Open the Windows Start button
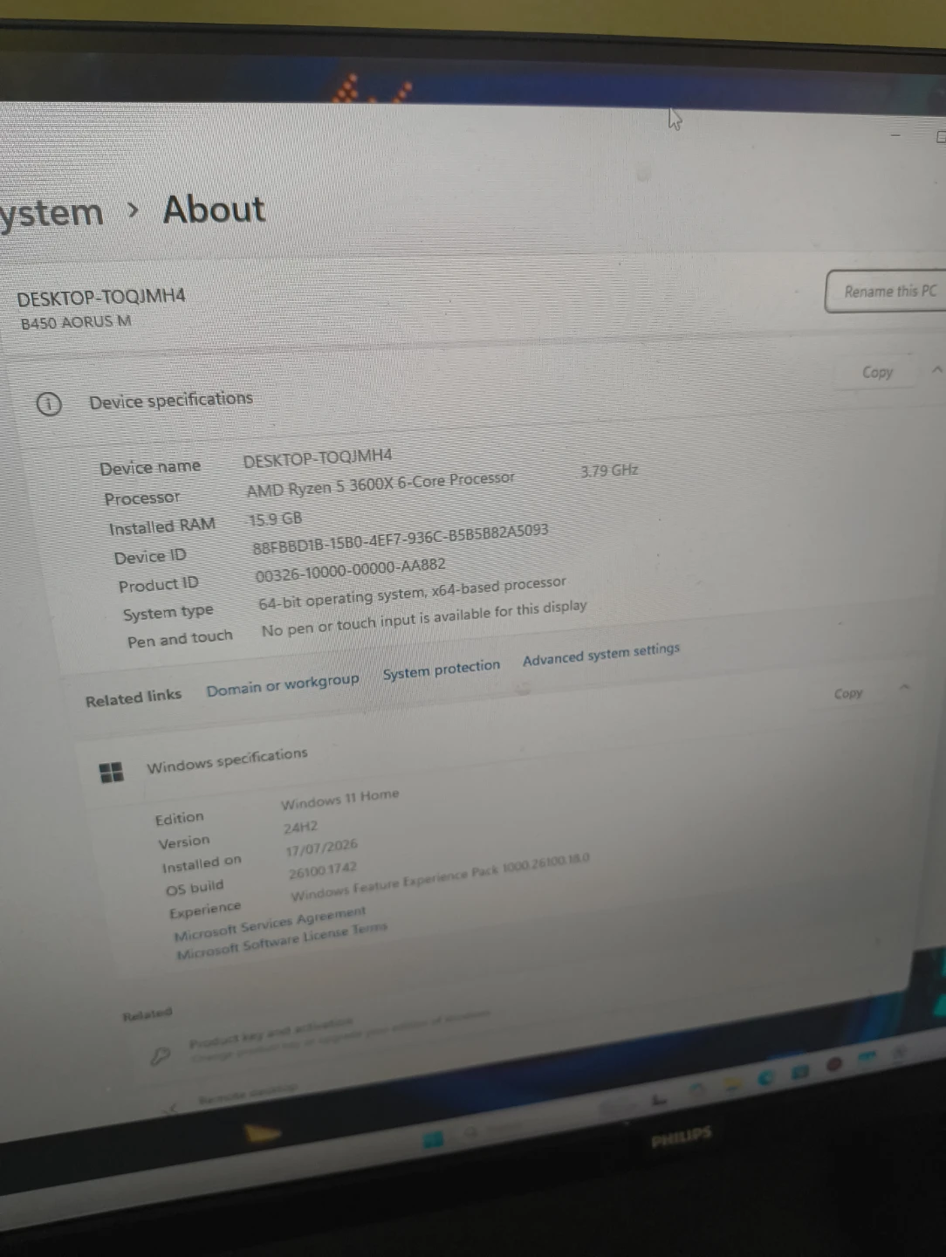Screen dimensions: 946x1257 (433, 1138)
